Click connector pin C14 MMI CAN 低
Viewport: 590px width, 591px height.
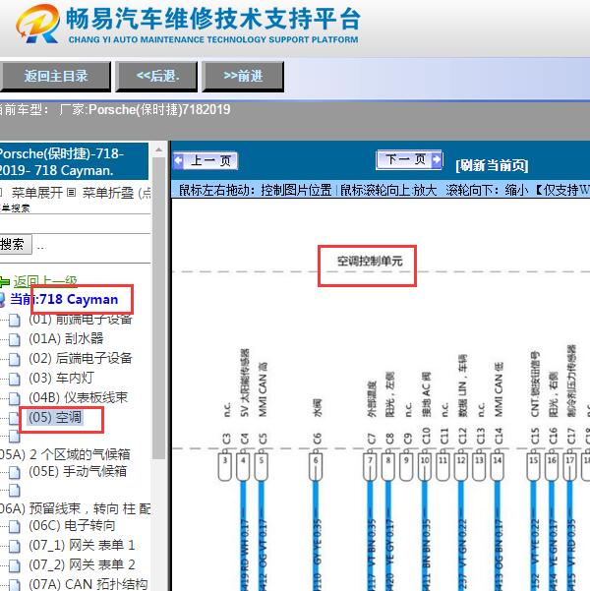pyautogui.click(x=498, y=467)
